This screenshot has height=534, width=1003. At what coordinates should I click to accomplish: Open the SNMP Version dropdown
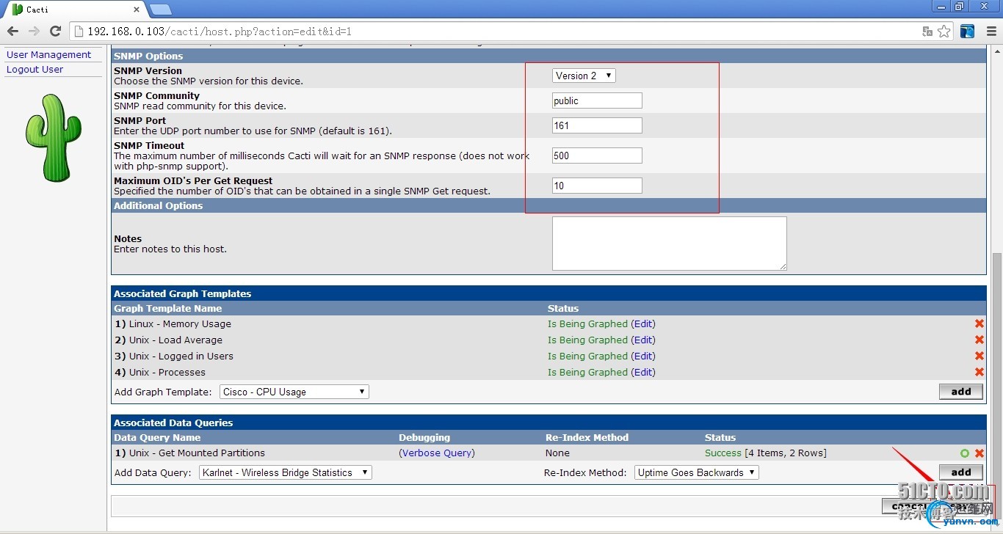pos(584,76)
